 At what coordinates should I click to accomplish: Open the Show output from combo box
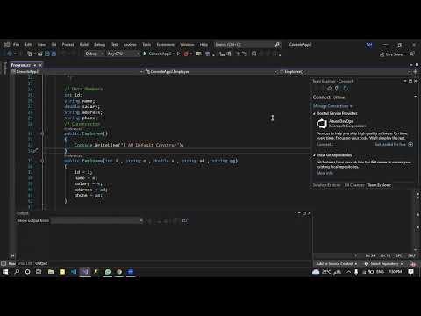96,220
